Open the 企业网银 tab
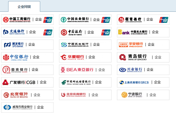Screen dimensions: 176x114 click(x=24, y=7)
